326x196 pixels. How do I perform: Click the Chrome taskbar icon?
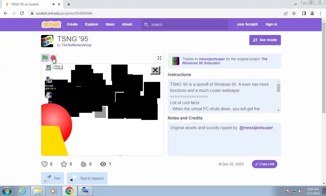tap(69, 191)
